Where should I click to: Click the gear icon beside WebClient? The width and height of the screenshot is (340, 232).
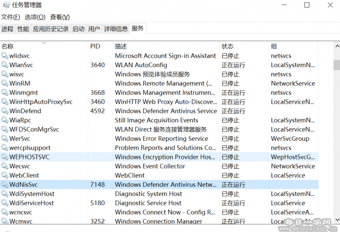5,175
